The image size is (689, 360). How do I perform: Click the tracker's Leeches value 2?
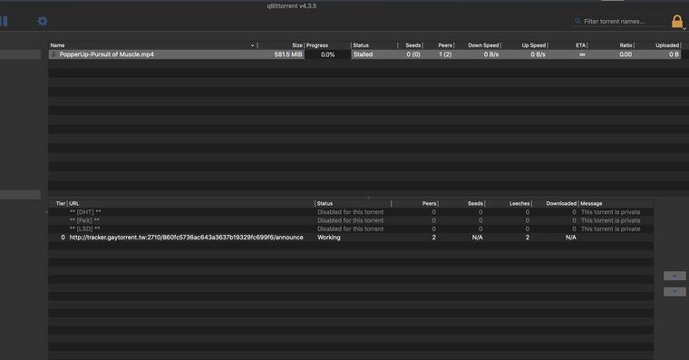pyautogui.click(x=528, y=238)
